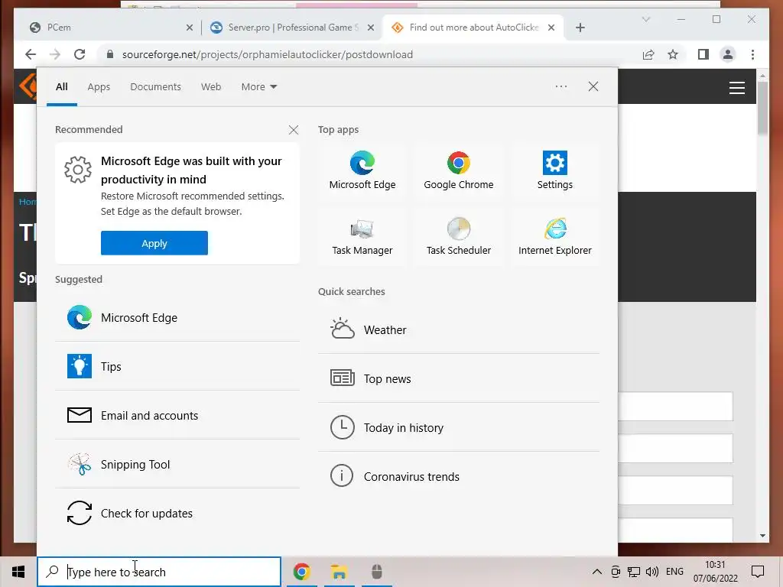This screenshot has width=783, height=587.
Task: Open Task Manager from Top apps
Action: coord(362,237)
